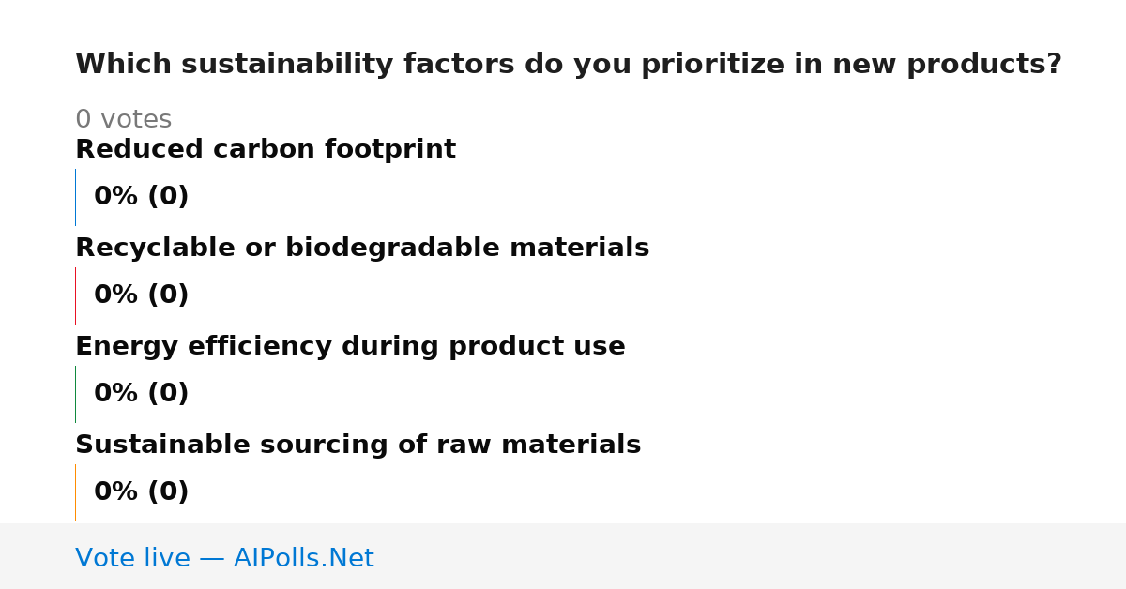Click the green bar for Energy efficiency
The height and width of the screenshot is (589, 1126).
pyautogui.click(x=75, y=394)
